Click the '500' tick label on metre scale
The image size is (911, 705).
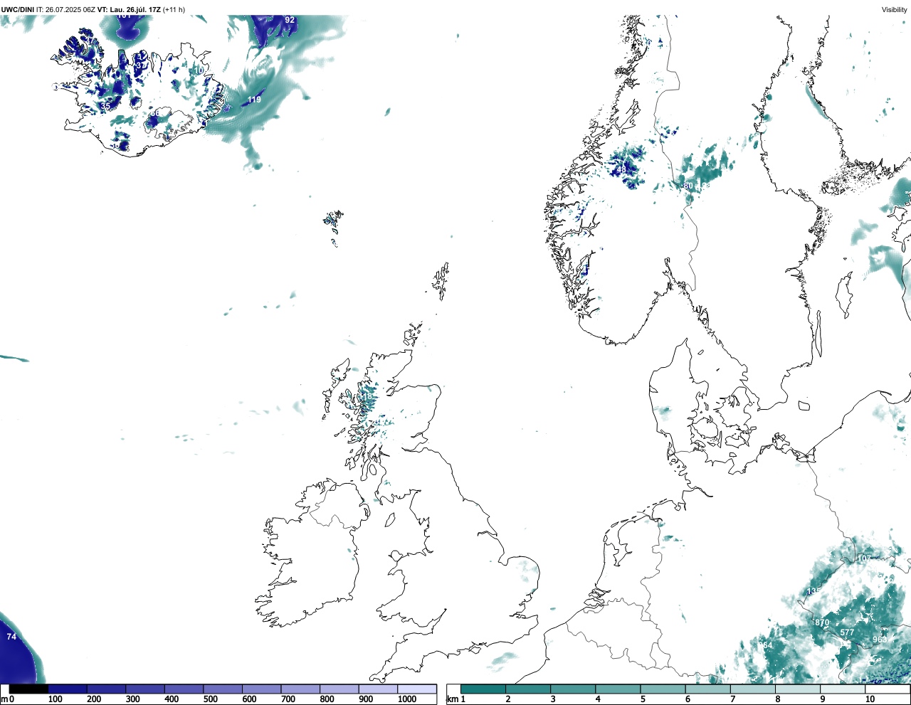(x=210, y=699)
